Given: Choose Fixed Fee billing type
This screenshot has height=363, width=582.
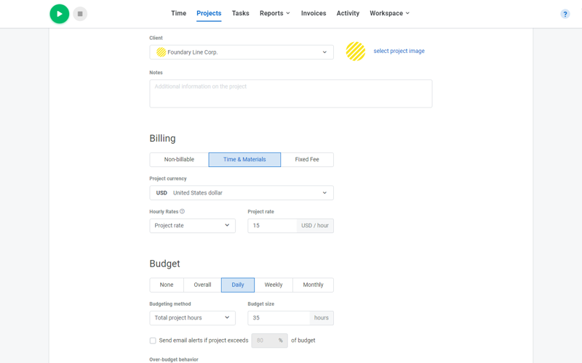Looking at the screenshot, I should [307, 160].
